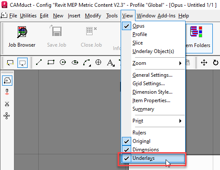Expand the Zoom submenu
The width and height of the screenshot is (220, 170).
tap(153, 63)
